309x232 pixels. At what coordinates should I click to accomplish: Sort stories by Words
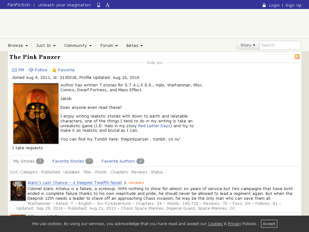[x=100, y=172]
